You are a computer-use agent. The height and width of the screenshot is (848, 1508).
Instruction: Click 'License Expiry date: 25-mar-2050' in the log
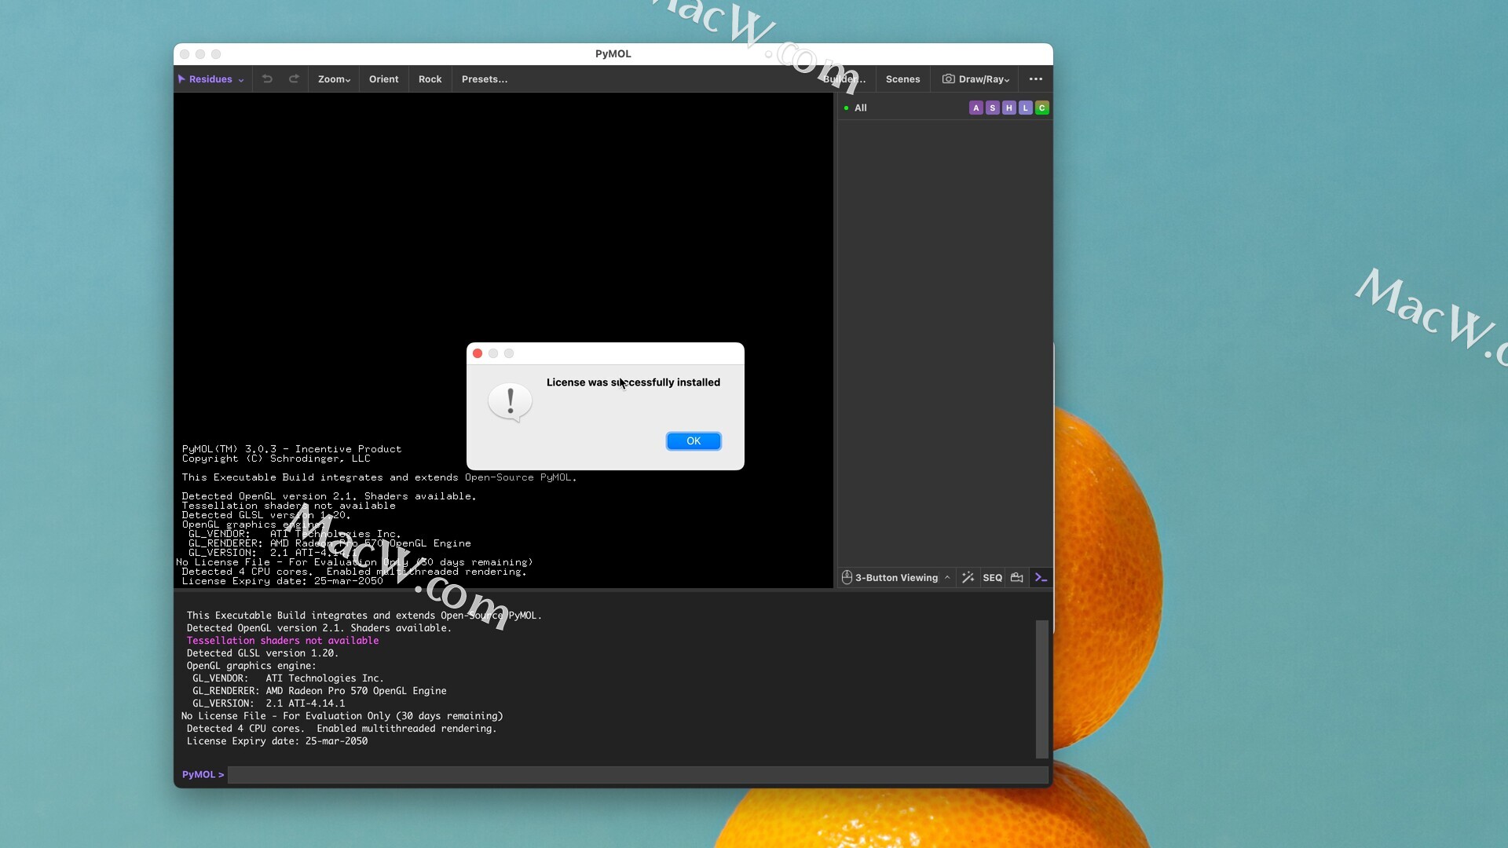(x=277, y=741)
